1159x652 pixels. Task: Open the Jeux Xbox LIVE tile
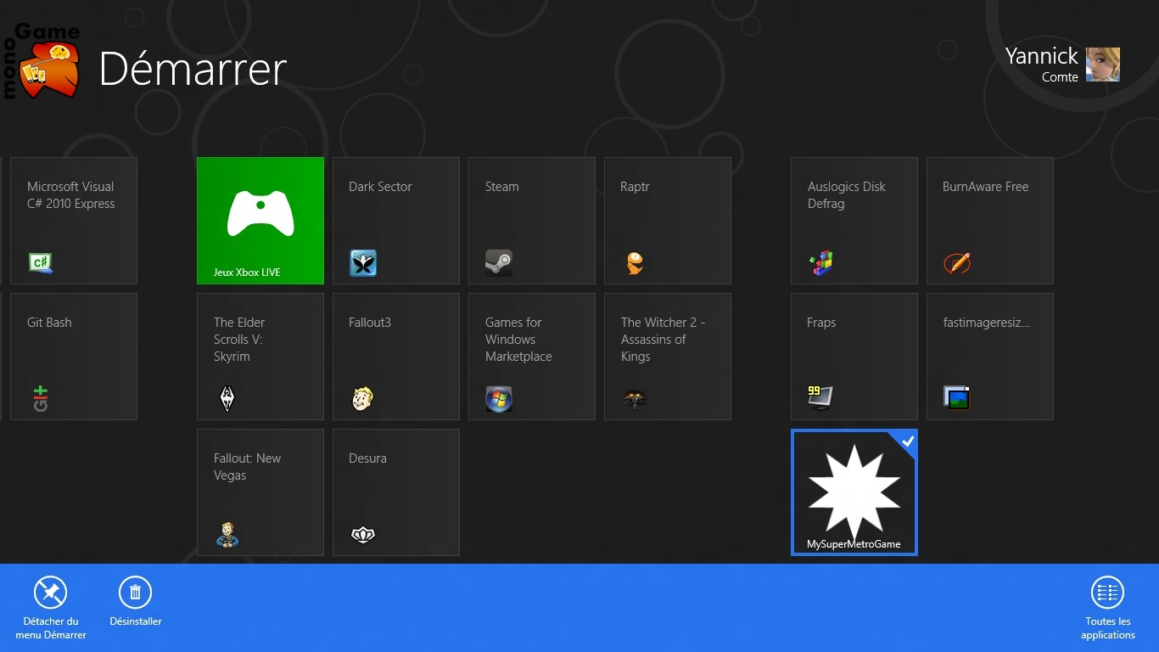coord(260,221)
